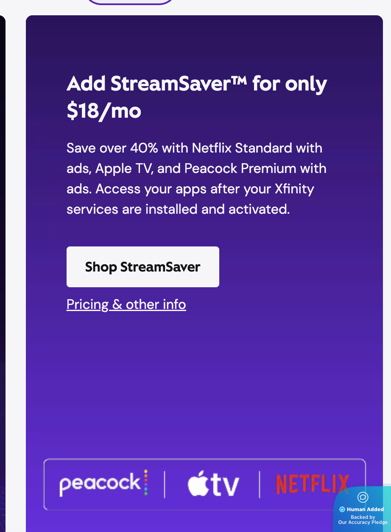This screenshot has height=532, width=391.
Task: Click the outlined purple button at top edge
Action: (x=130, y=2)
